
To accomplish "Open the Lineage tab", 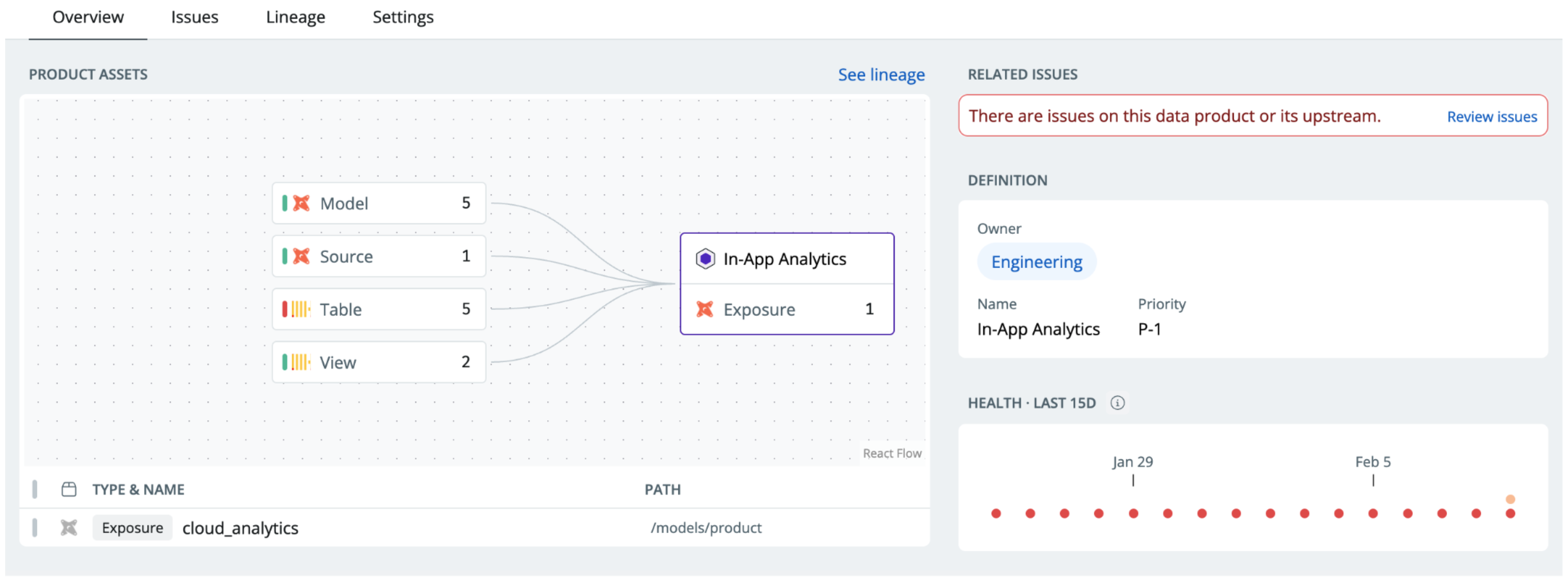I will point(295,17).
